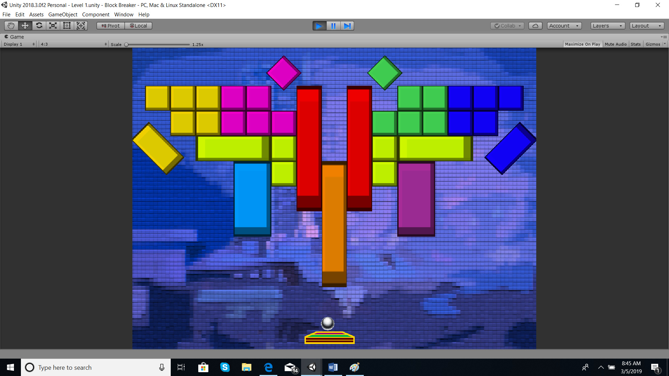
Task: Open Unity cloud services
Action: pos(535,25)
